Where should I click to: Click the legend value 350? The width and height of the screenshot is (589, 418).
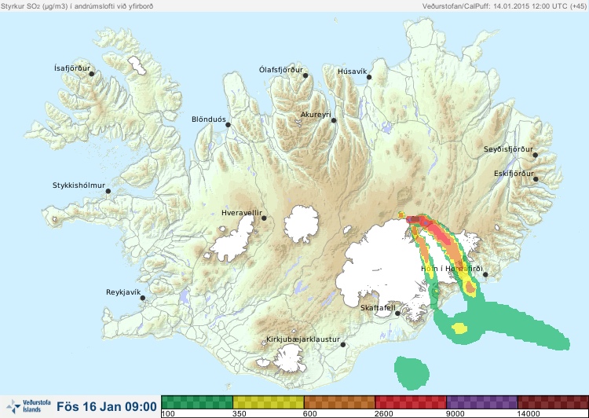pyautogui.click(x=240, y=414)
